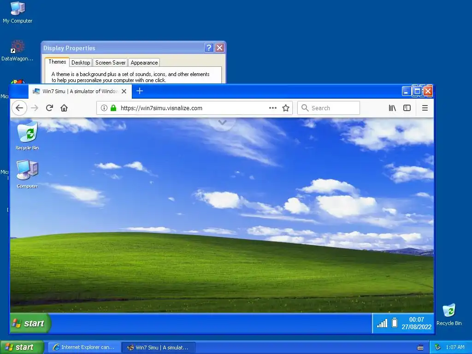Click the browser forward arrow

click(x=35, y=108)
